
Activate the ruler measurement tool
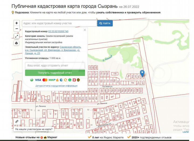(x=17, y=122)
